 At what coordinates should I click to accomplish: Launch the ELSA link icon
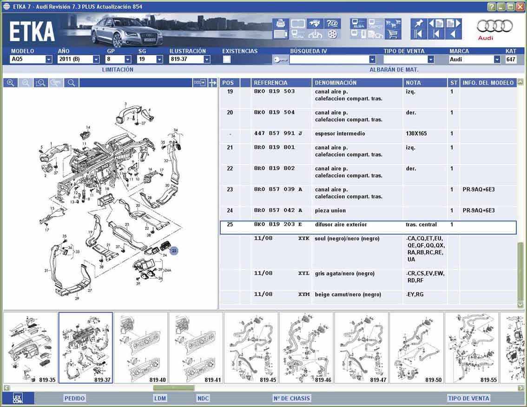coord(358,24)
